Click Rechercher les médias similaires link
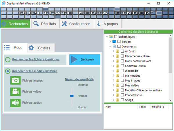 (x=35, y=71)
